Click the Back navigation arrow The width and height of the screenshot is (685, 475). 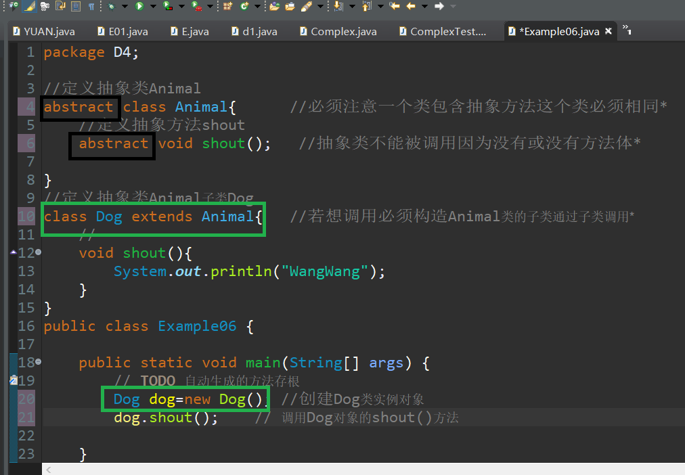[x=411, y=6]
